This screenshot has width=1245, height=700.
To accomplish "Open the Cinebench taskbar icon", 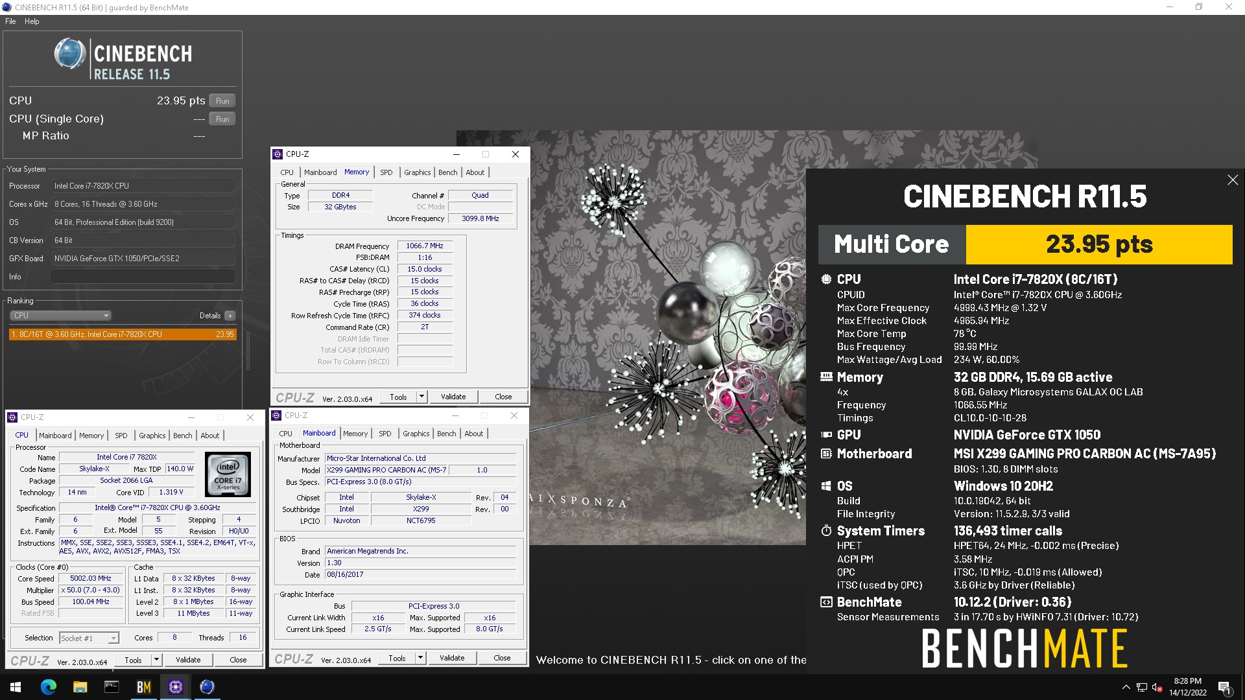I will [x=207, y=687].
